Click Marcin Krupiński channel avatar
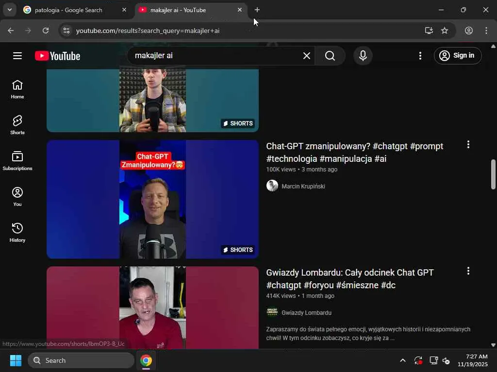Image resolution: width=497 pixels, height=372 pixels. click(272, 186)
